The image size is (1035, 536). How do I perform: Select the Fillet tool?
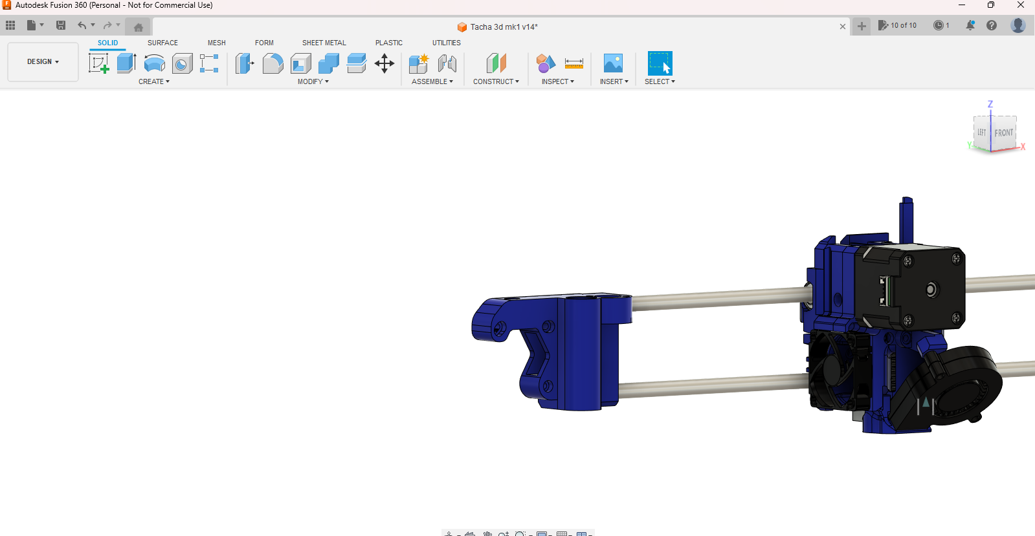coord(273,63)
